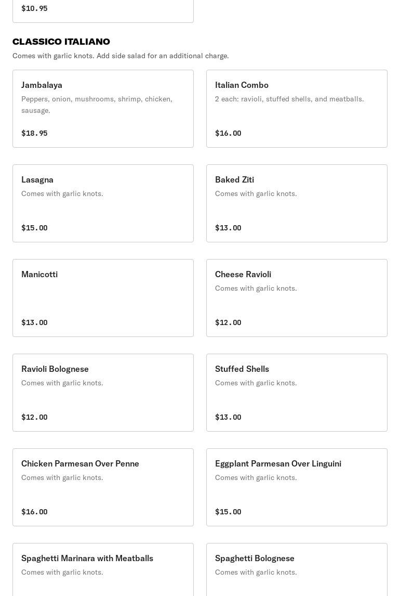The height and width of the screenshot is (596, 400).
Task: Click the Lasagna $15.00 price
Action: 34,228
